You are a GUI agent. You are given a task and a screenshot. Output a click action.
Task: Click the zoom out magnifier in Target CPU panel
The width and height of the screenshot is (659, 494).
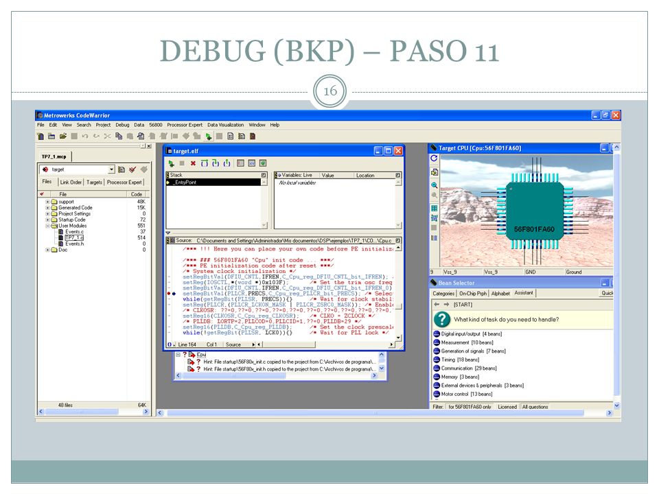coord(434,196)
